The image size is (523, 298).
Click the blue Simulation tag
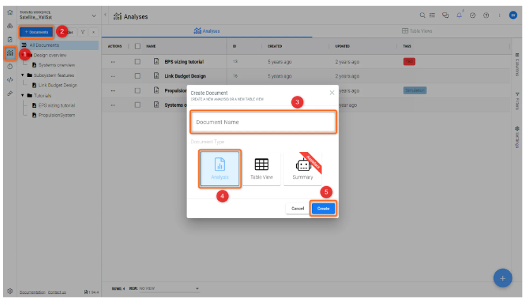415,90
